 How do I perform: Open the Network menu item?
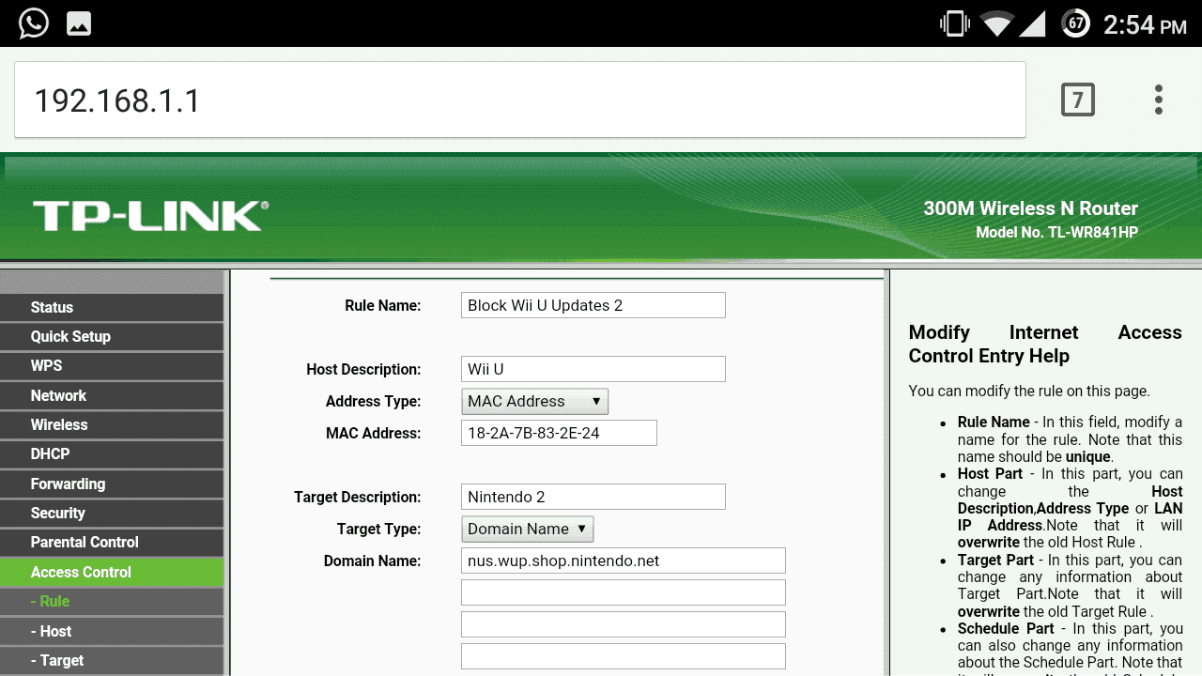(x=112, y=395)
